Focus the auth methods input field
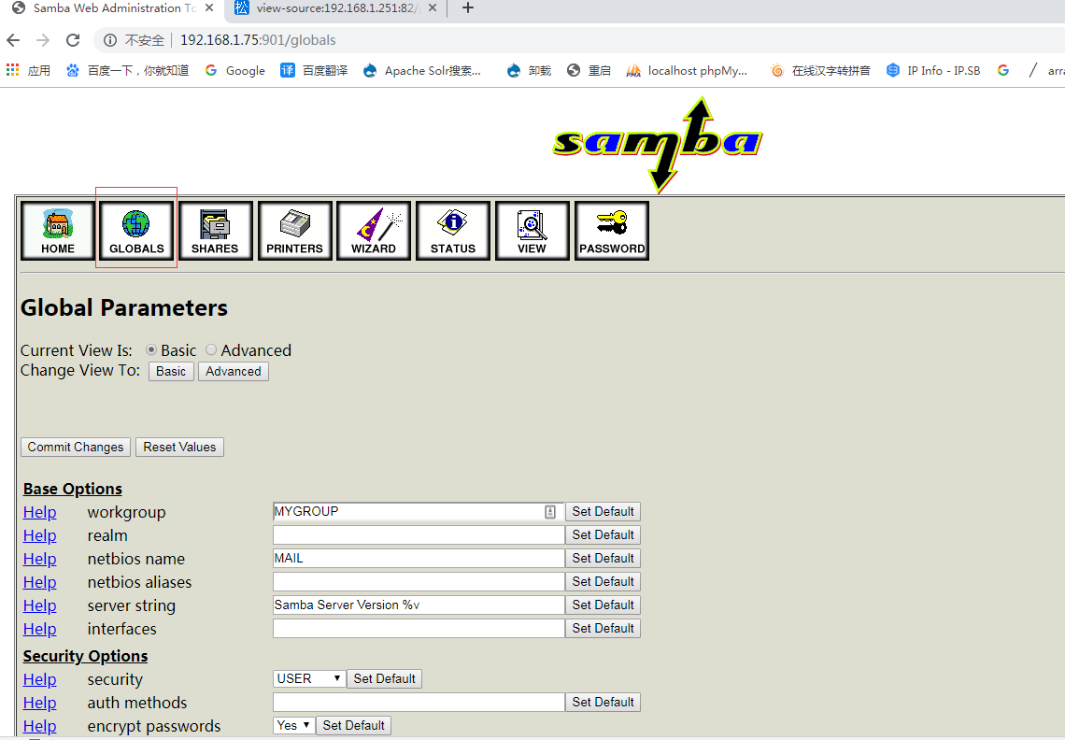This screenshot has width=1065, height=740. [x=419, y=702]
